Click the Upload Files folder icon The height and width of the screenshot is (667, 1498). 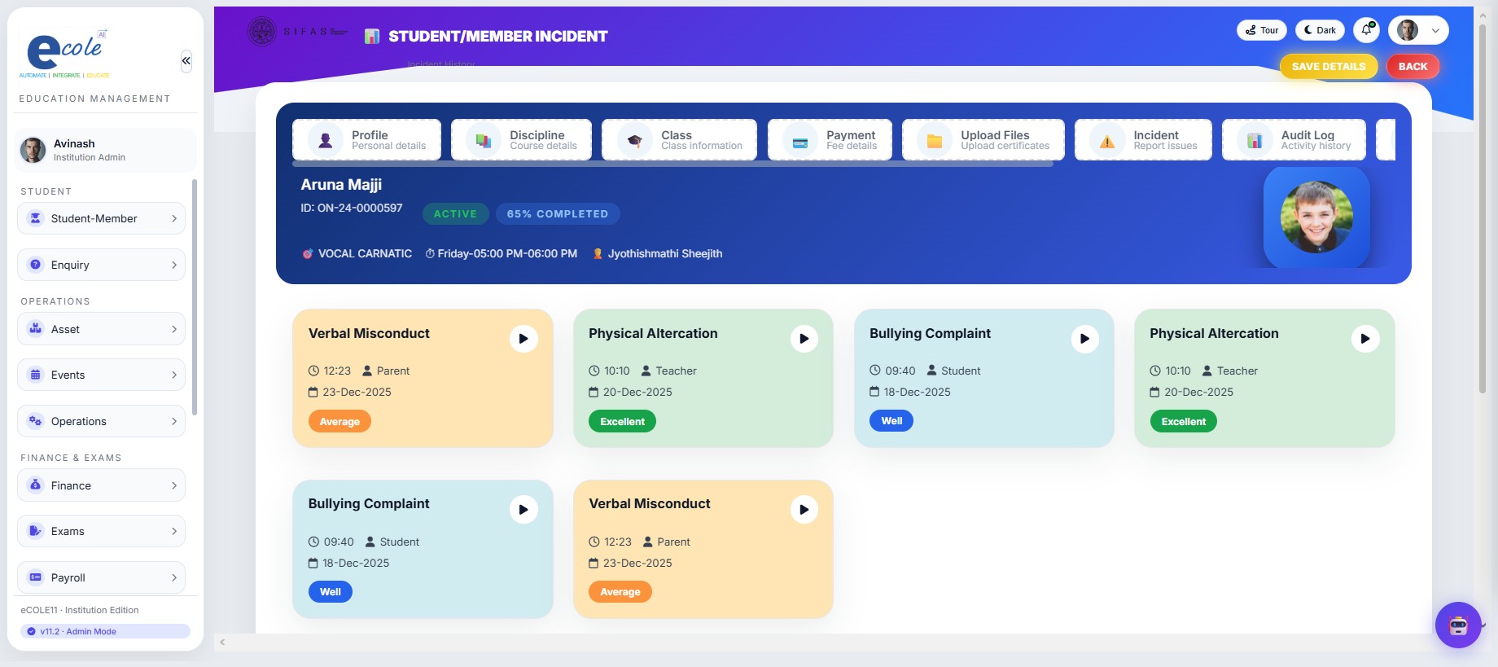935,140
